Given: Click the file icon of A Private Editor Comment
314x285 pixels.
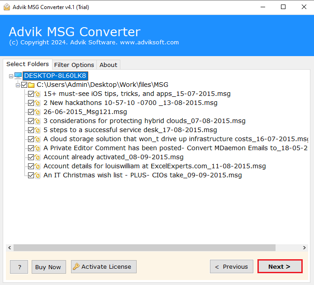Looking at the screenshot, I should pyautogui.click(x=38, y=148).
